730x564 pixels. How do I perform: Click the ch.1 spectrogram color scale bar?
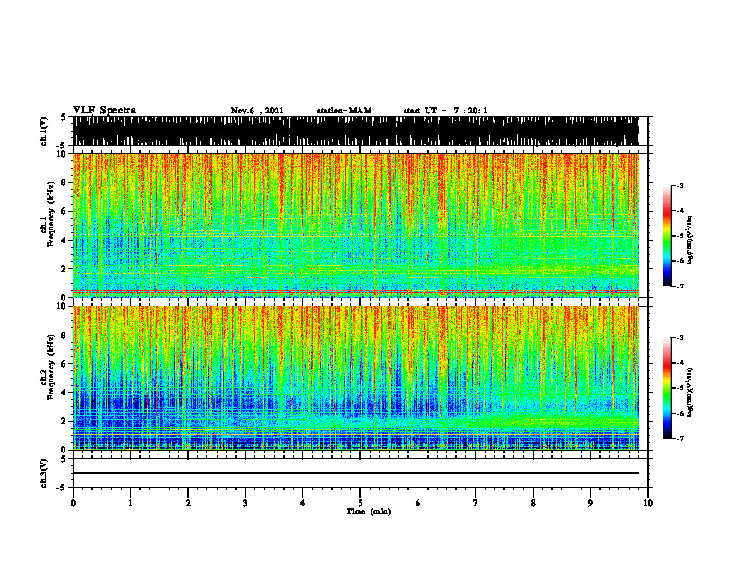click(x=666, y=236)
